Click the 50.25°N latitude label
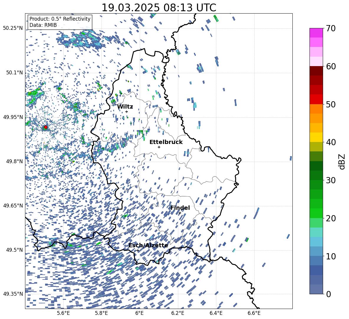 coord(13,28)
